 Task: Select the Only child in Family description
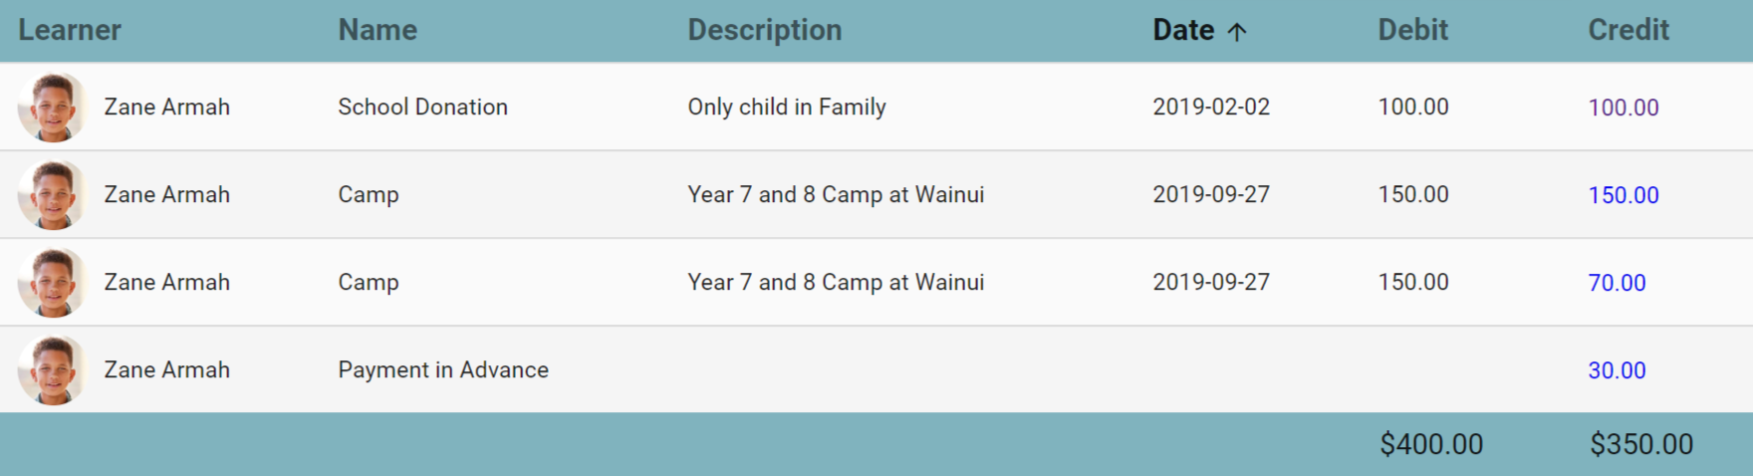click(786, 107)
